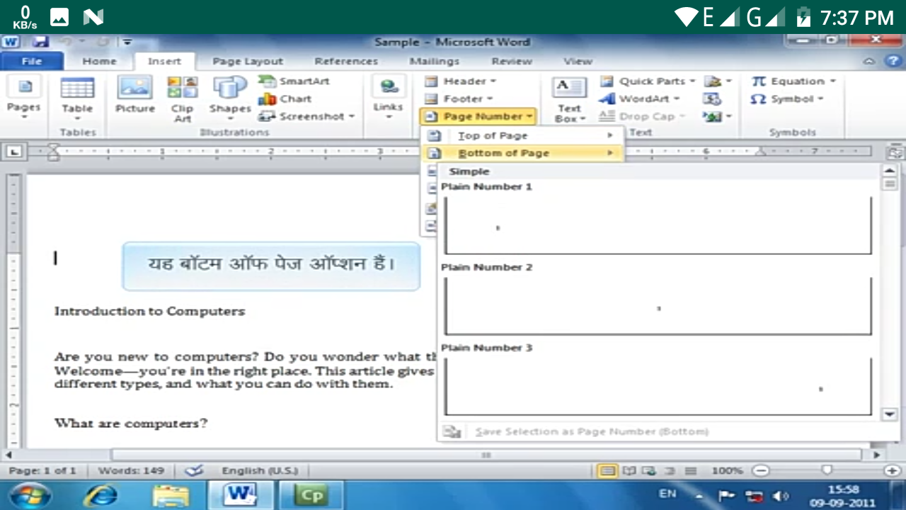Click Save in Quick Access Toolbar
Screen dimensions: 906x510
pos(40,42)
